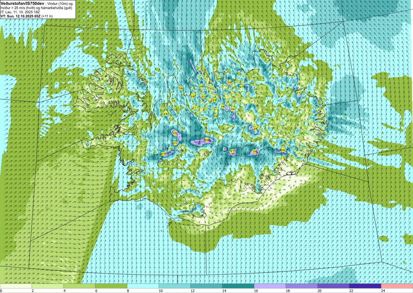Screen dimensions: 413x293
Task: Click the 16–18 m/s light lavender swatch
Action: pyautogui.click(x=270, y=286)
